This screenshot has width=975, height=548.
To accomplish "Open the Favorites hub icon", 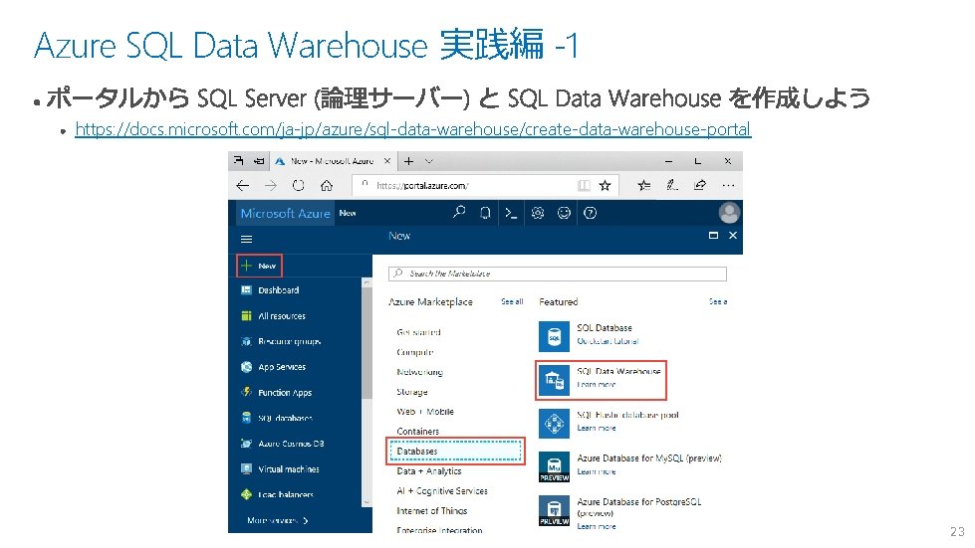I will [644, 185].
